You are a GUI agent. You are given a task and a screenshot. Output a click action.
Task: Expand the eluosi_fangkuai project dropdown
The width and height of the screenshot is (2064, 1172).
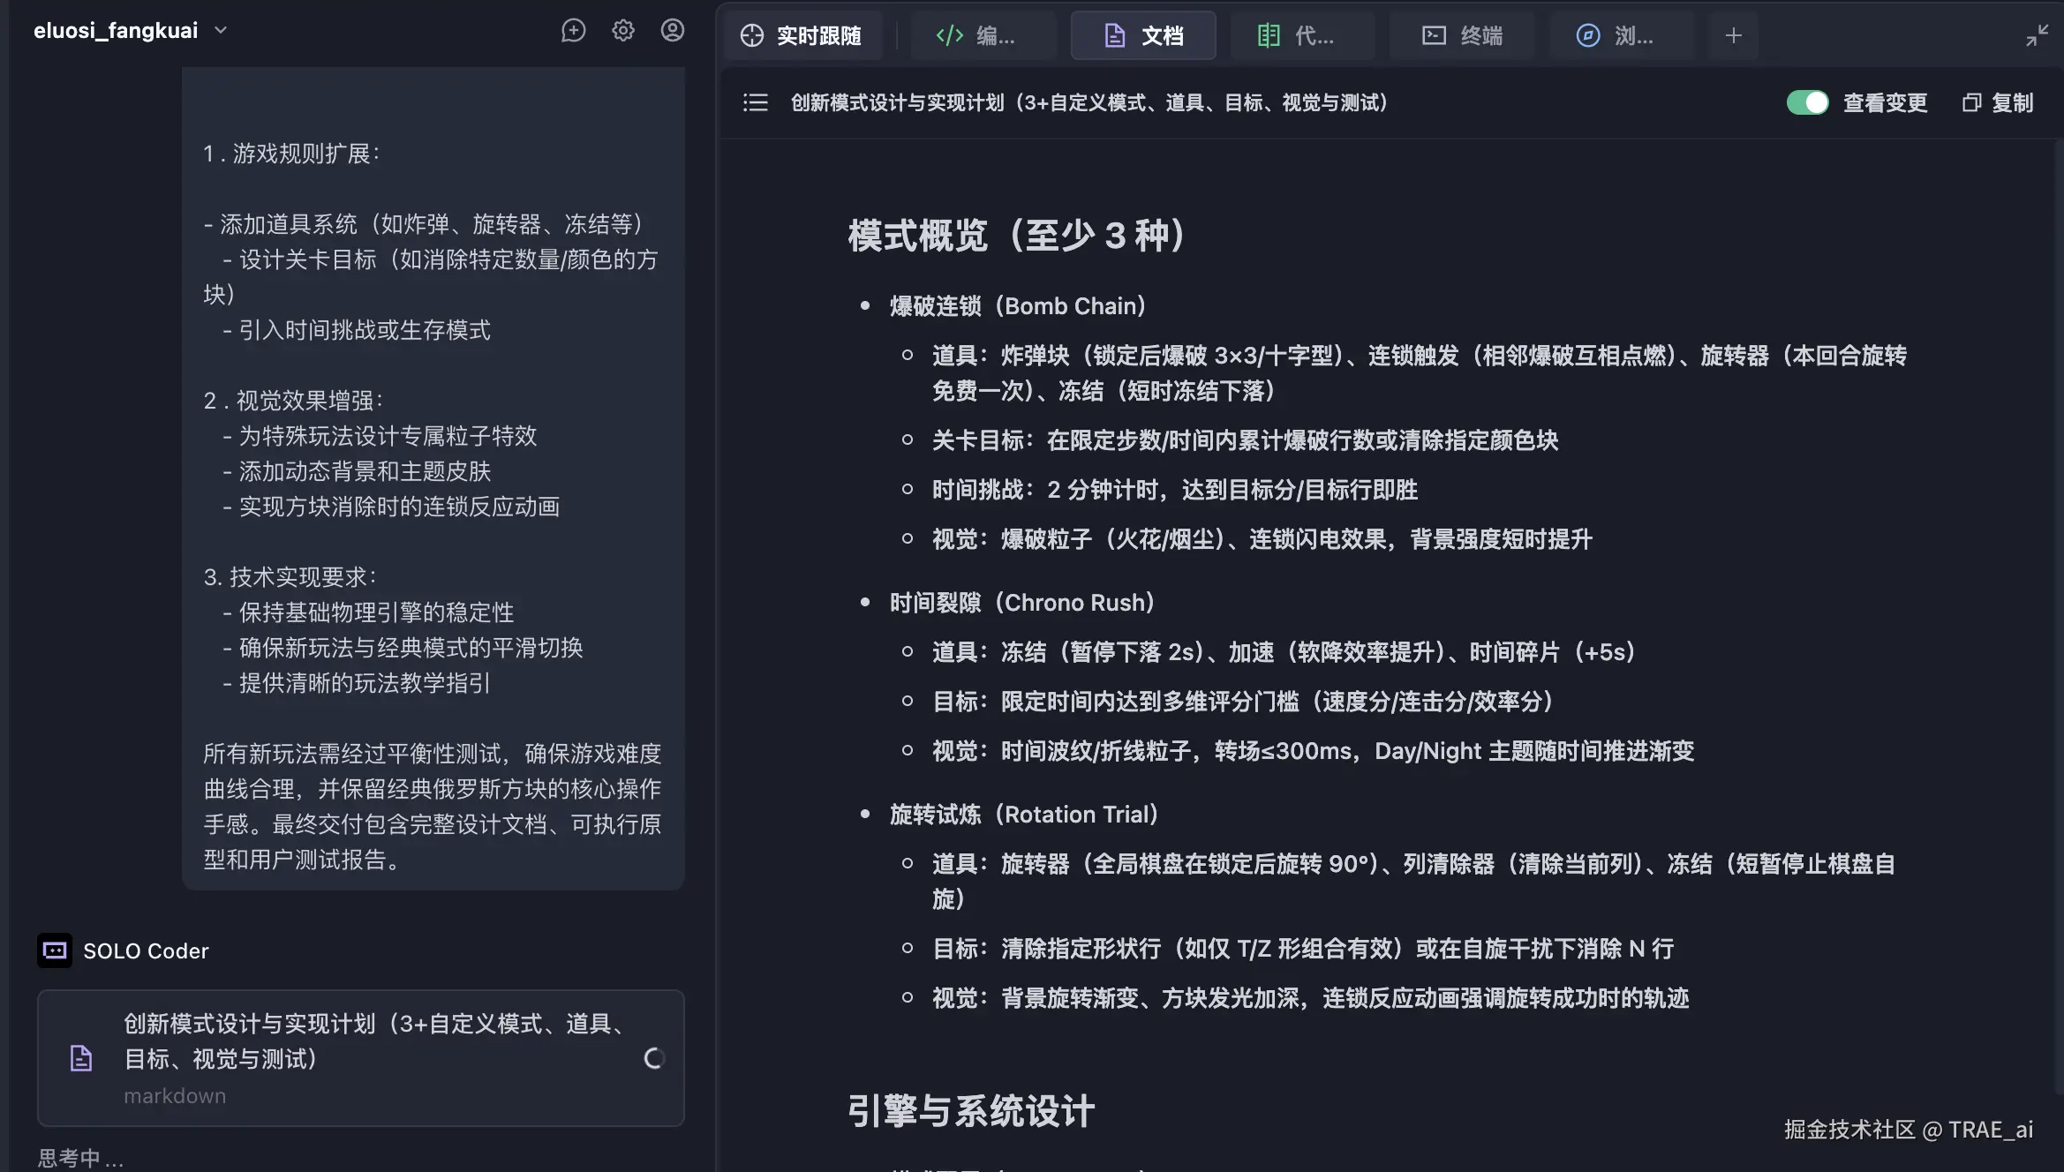click(x=221, y=31)
